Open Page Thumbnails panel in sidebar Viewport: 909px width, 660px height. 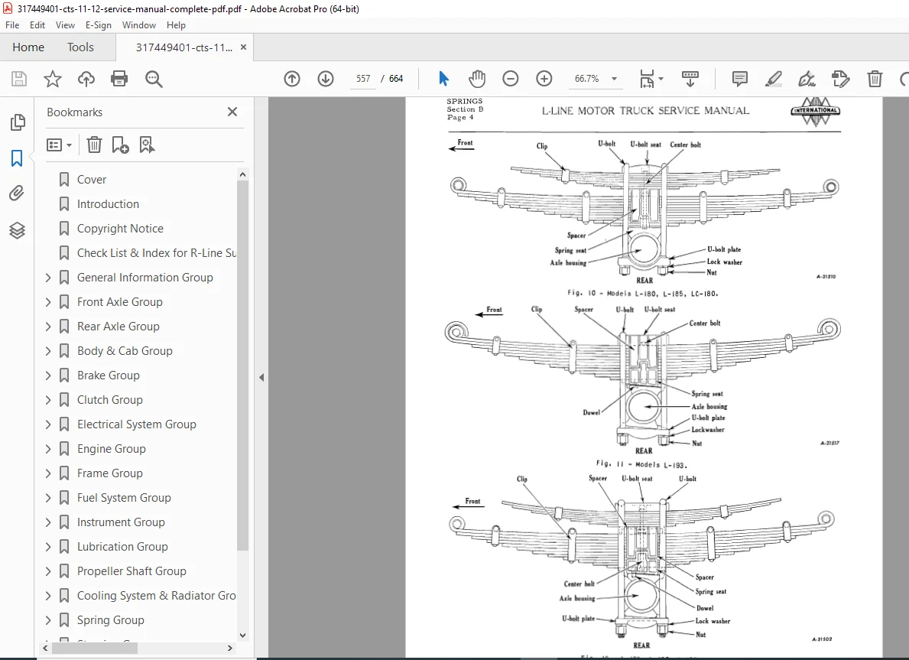pyautogui.click(x=18, y=122)
